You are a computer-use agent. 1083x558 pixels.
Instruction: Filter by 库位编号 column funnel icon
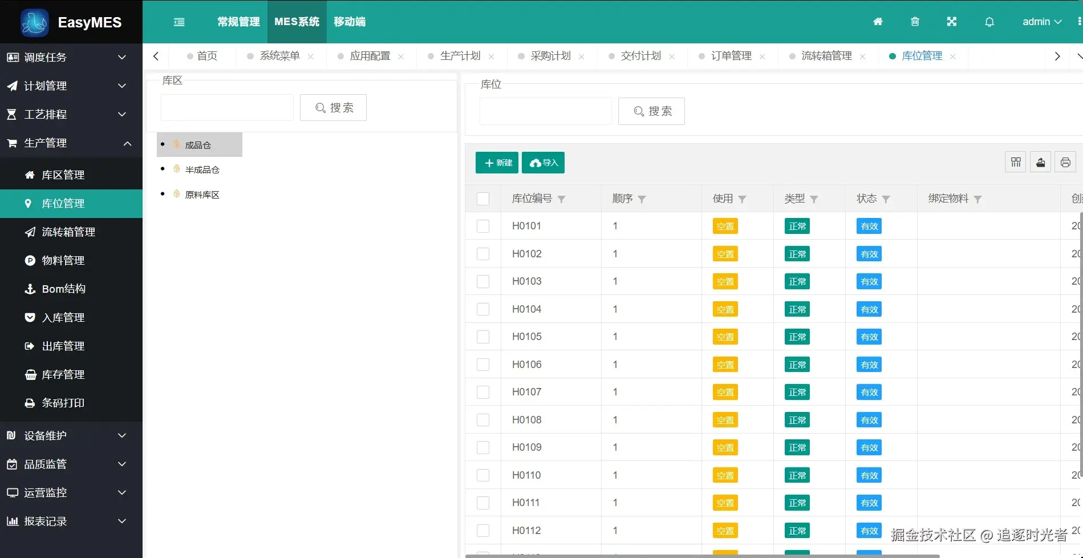561,199
